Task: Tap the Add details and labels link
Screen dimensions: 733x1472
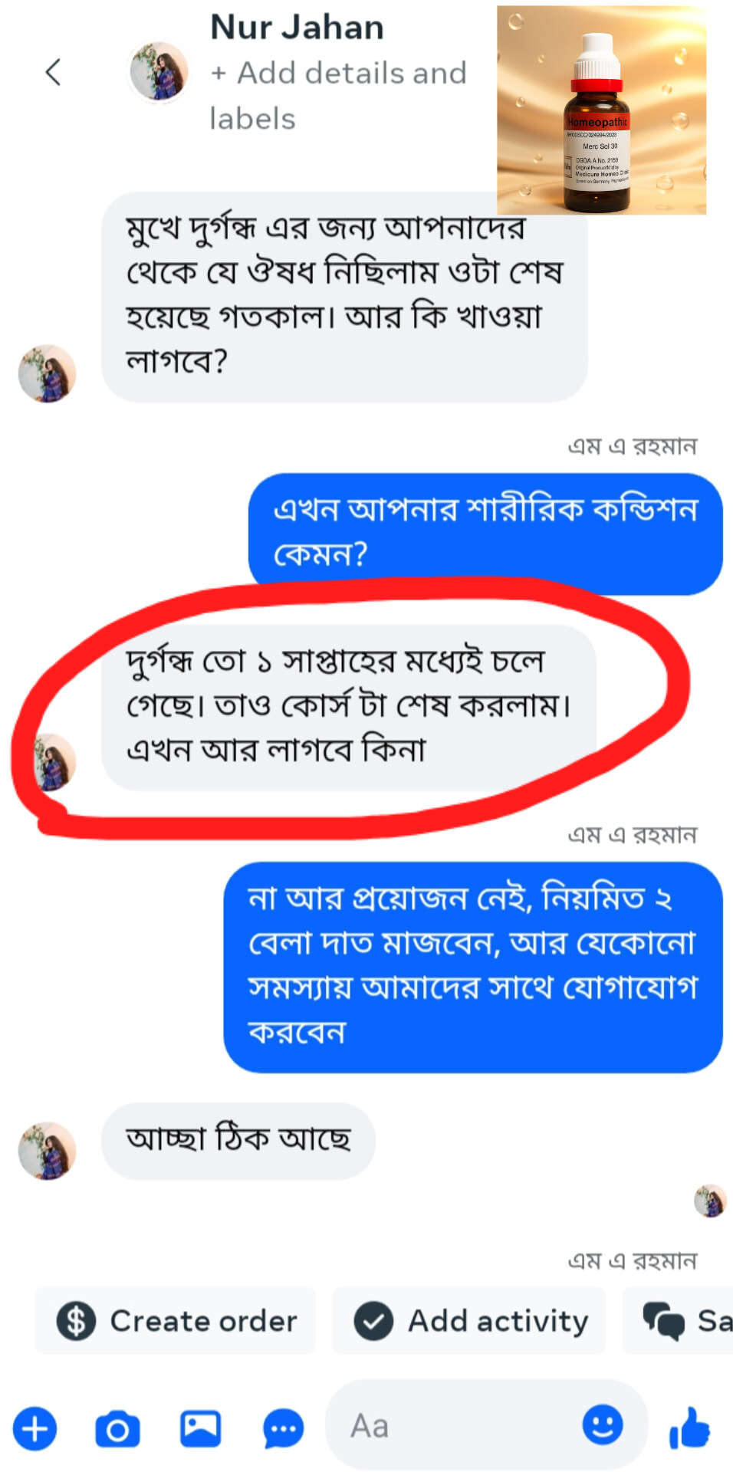Action: click(338, 96)
